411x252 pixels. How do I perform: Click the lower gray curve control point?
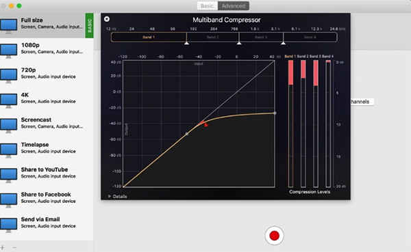point(187,134)
